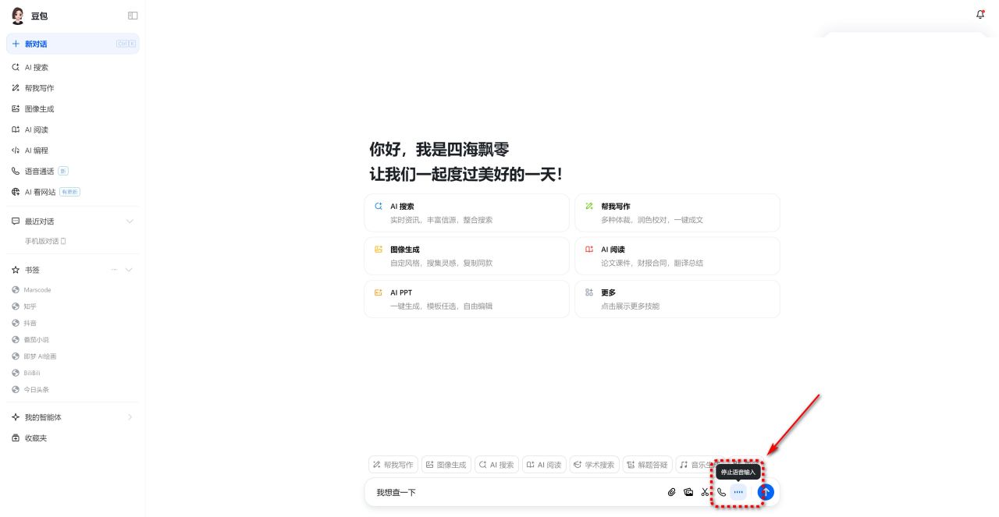Click the 帮我写作 chip above input
The height and width of the screenshot is (517, 999).
coord(393,465)
